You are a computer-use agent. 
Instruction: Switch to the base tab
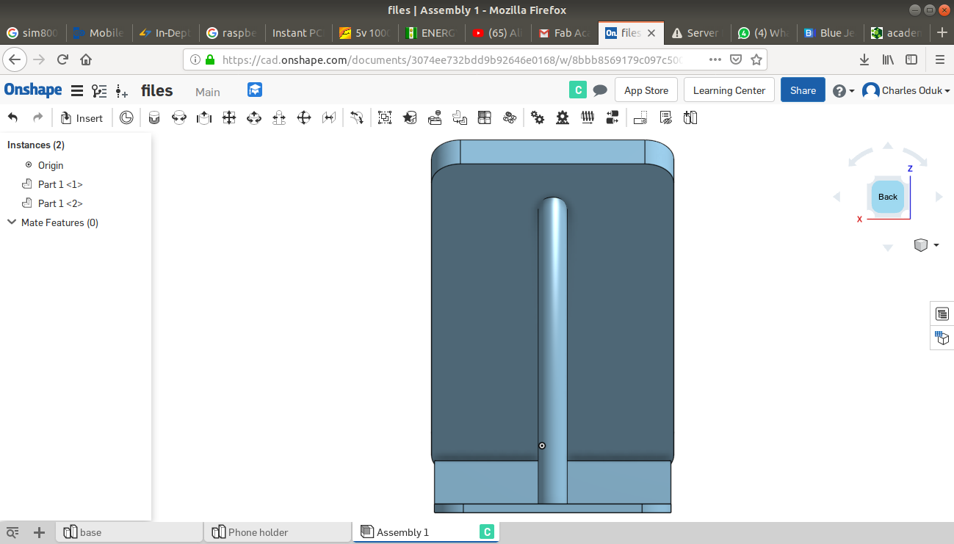click(x=90, y=532)
